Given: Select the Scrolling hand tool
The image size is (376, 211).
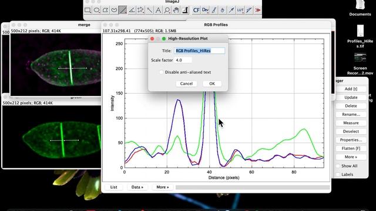Looking at the screenshot, I should tap(176, 10).
